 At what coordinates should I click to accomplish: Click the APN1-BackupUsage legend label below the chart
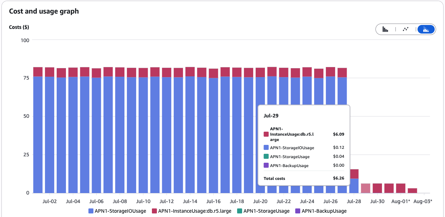pyautogui.click(x=324, y=211)
